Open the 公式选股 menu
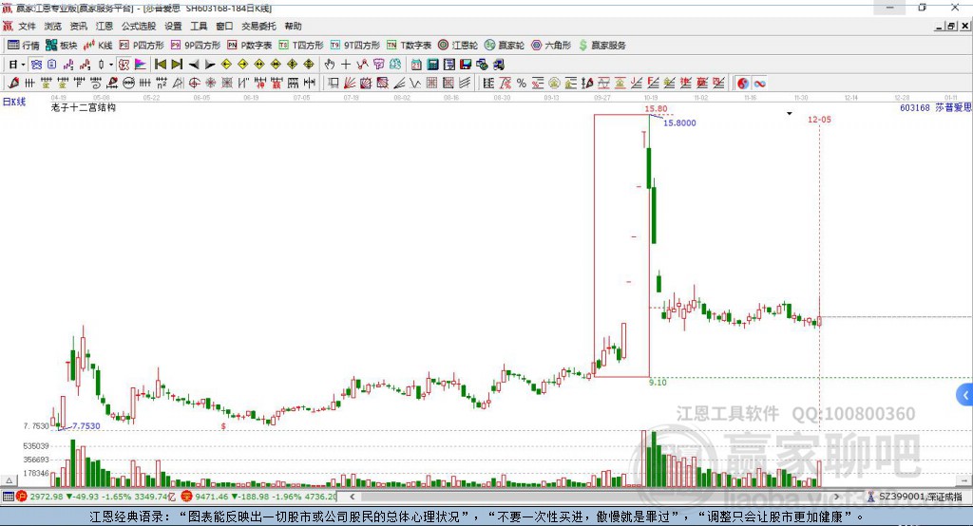 point(139,26)
